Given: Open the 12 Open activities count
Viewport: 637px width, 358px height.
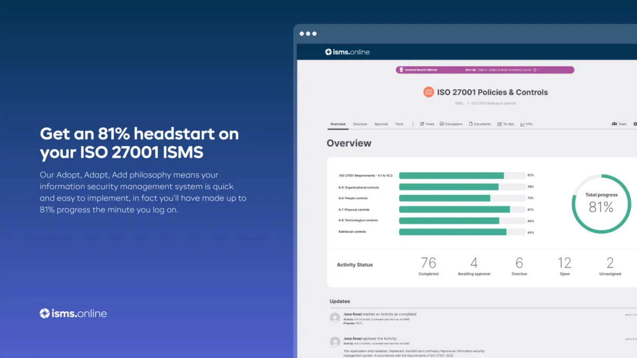Looking at the screenshot, I should 565,266.
